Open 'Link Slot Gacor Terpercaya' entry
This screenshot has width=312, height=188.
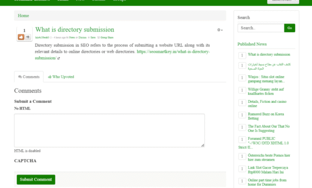coord(268,170)
